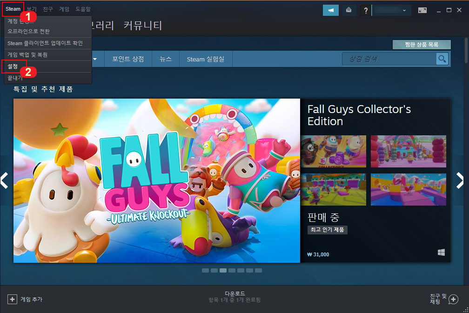Image resolution: width=469 pixels, height=313 pixels.
Task: View fourth Fall Guys screenshot thumbnail
Action: pyautogui.click(x=409, y=190)
